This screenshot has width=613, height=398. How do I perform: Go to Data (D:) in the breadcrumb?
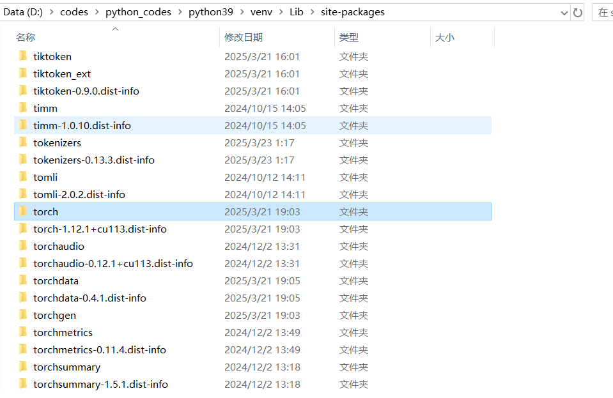tap(23, 12)
